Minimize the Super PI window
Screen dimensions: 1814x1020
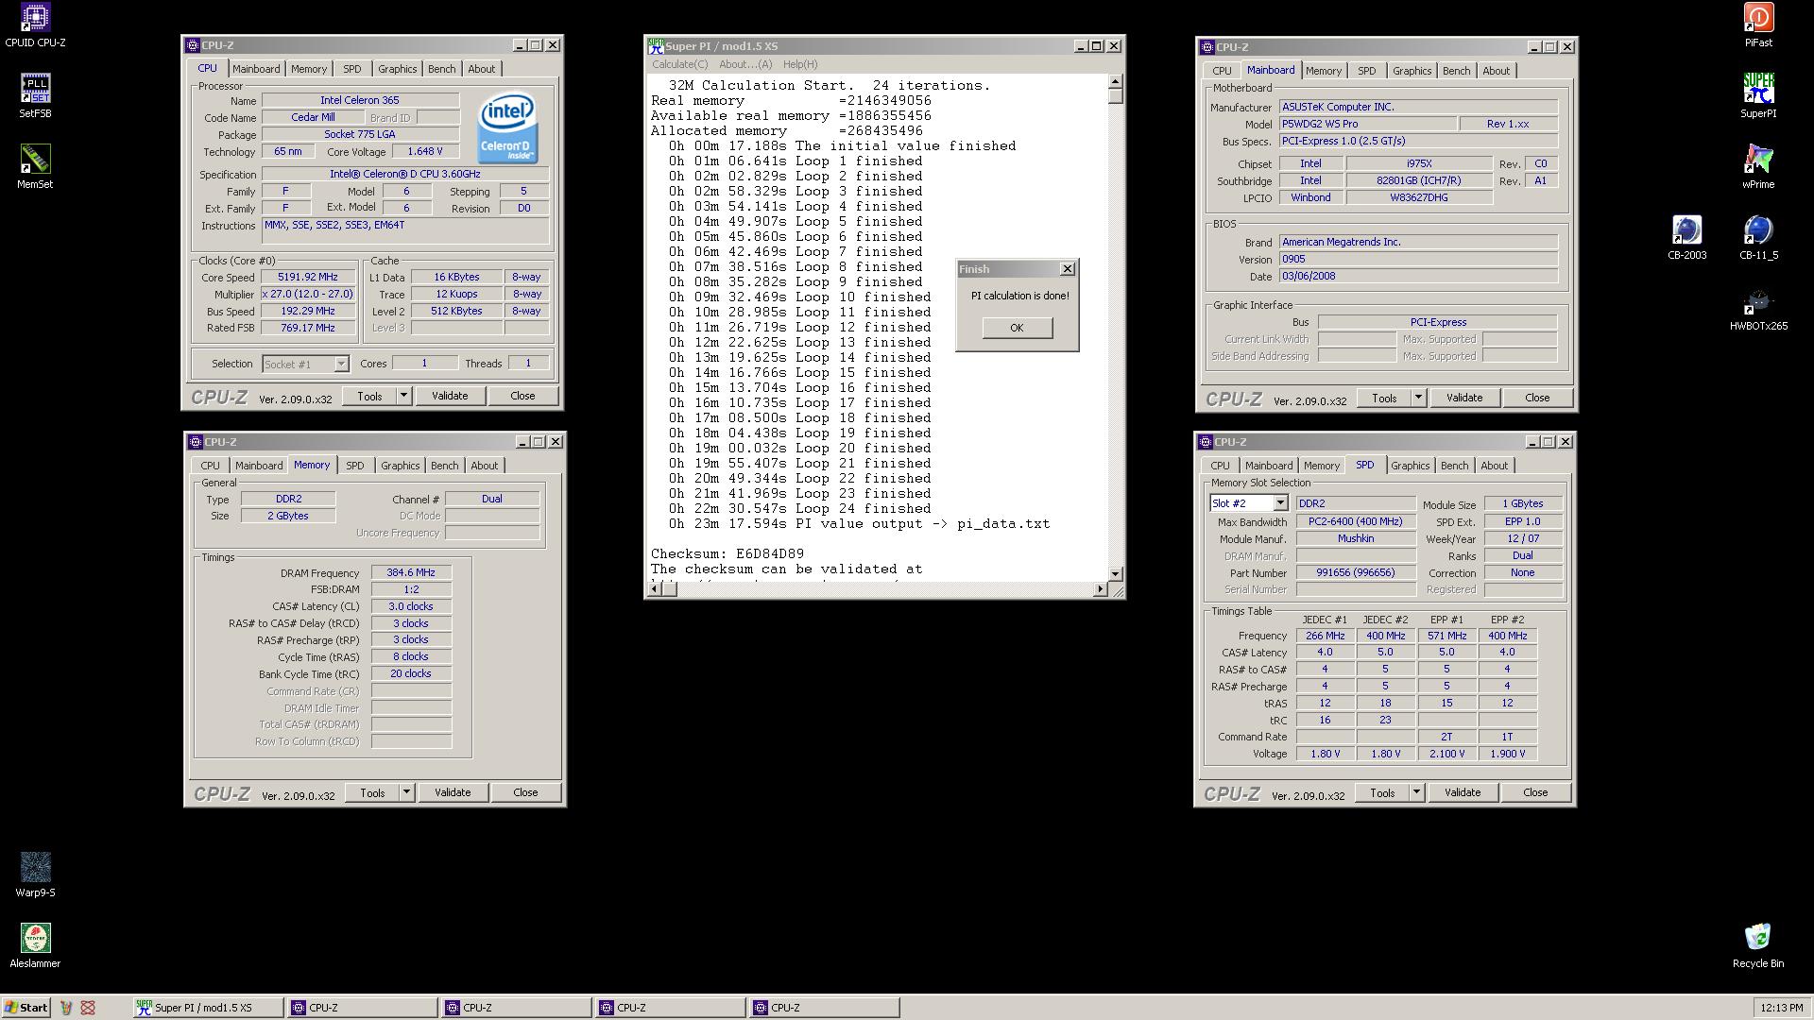[1081, 46]
